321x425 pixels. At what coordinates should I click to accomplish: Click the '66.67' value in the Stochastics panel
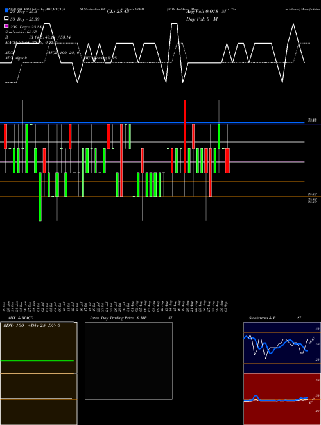(x=312, y=341)
